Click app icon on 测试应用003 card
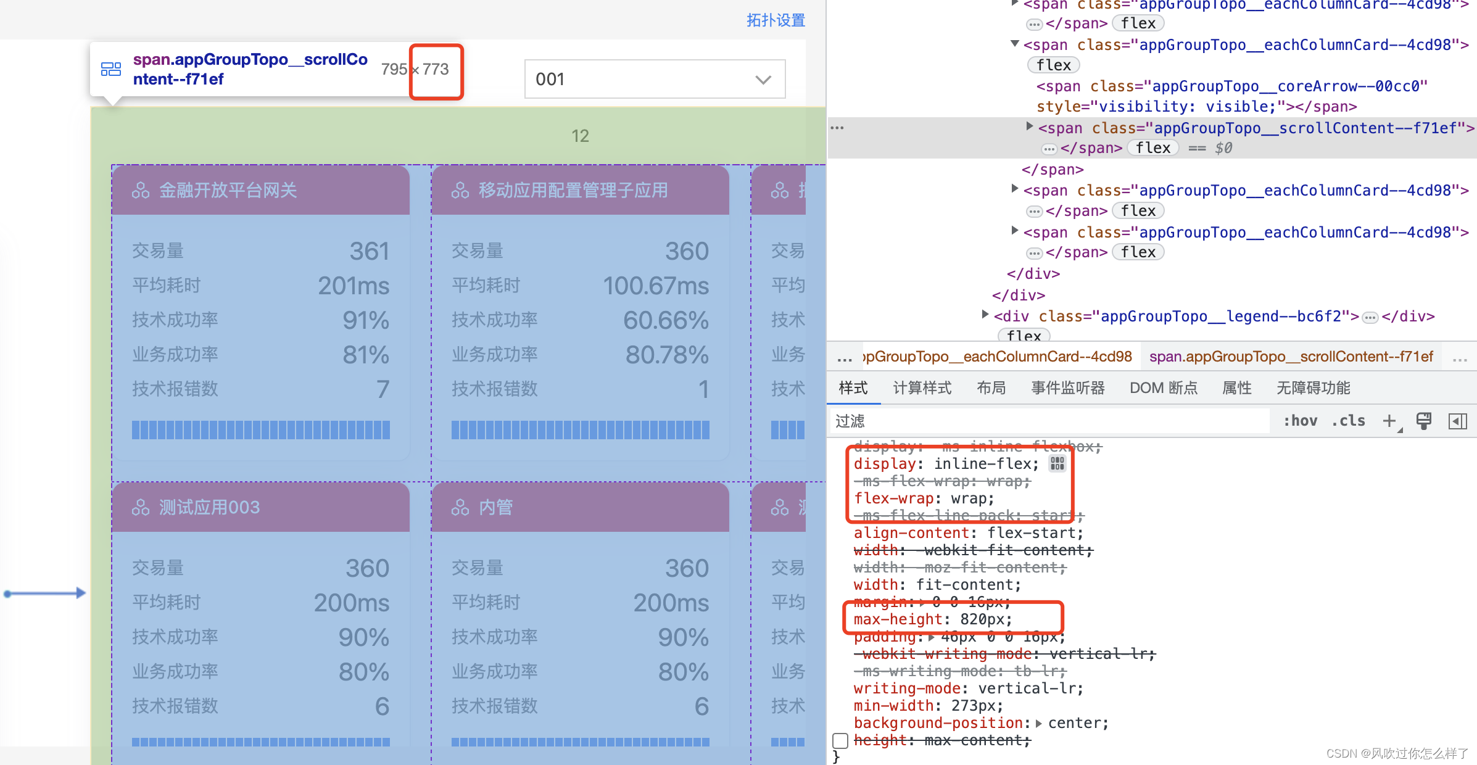1477x765 pixels. (141, 507)
